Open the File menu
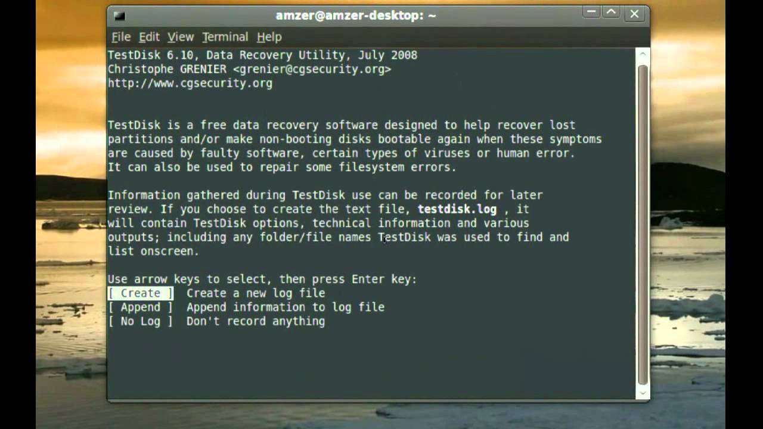763x429 pixels. (x=121, y=37)
